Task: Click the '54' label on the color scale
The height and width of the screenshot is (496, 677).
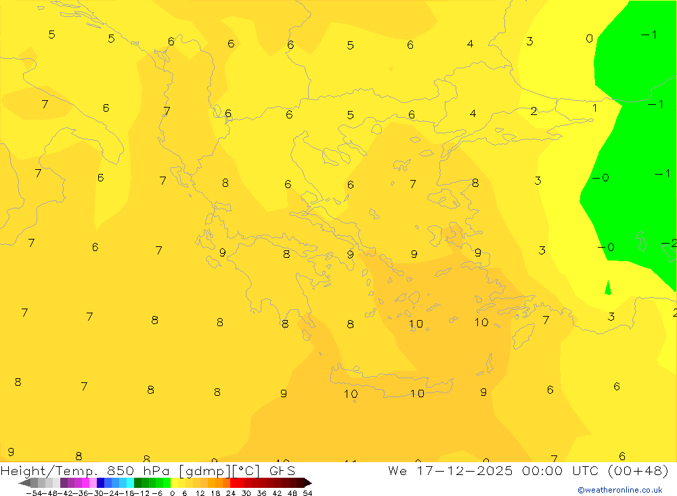Action: [x=307, y=493]
